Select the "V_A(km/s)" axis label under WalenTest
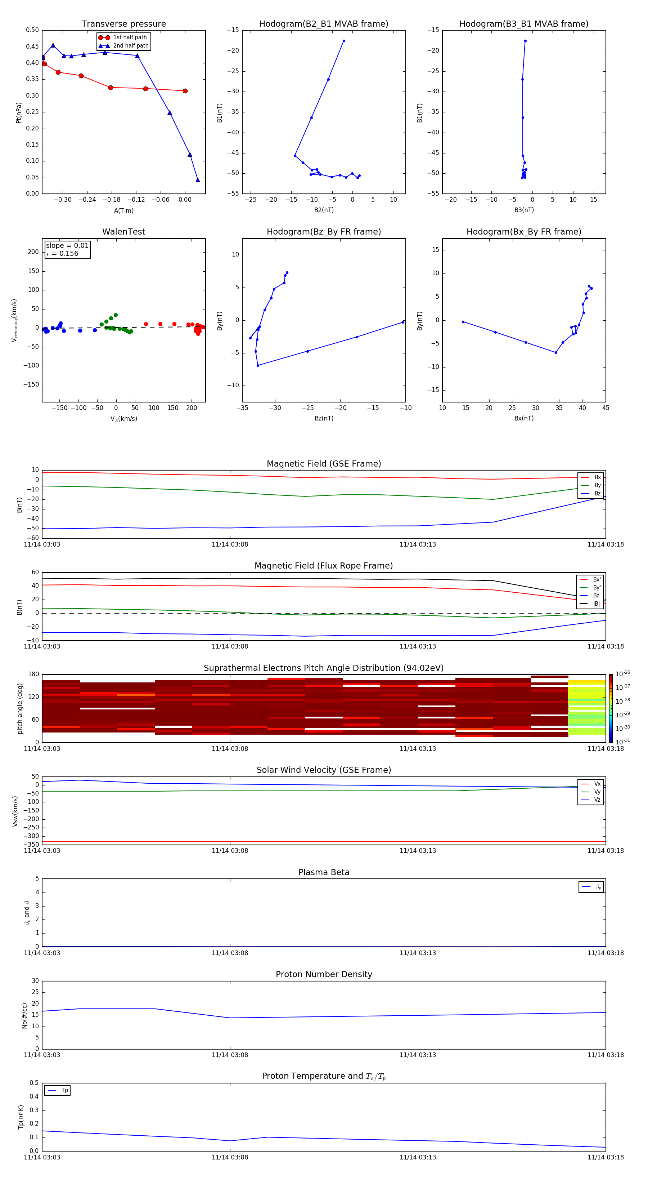 123,419
